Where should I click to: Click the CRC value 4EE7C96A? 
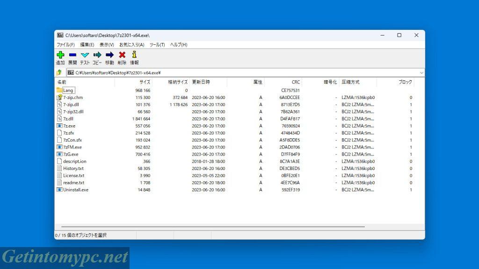pyautogui.click(x=290, y=183)
